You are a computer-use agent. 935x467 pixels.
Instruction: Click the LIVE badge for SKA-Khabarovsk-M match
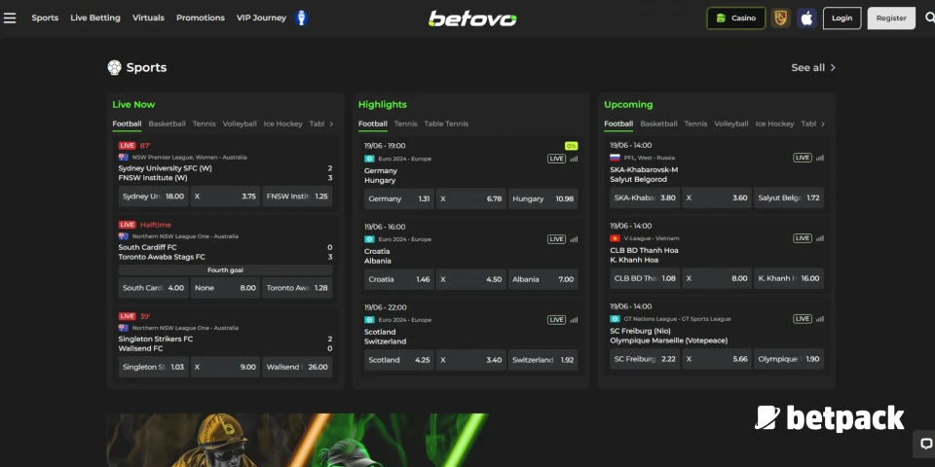click(802, 158)
